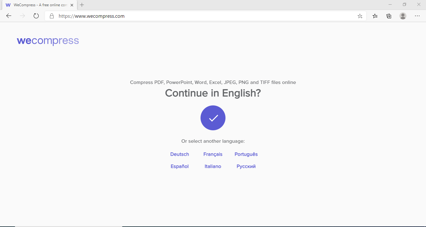Switch language to Italiano
The width and height of the screenshot is (426, 227).
tap(213, 166)
